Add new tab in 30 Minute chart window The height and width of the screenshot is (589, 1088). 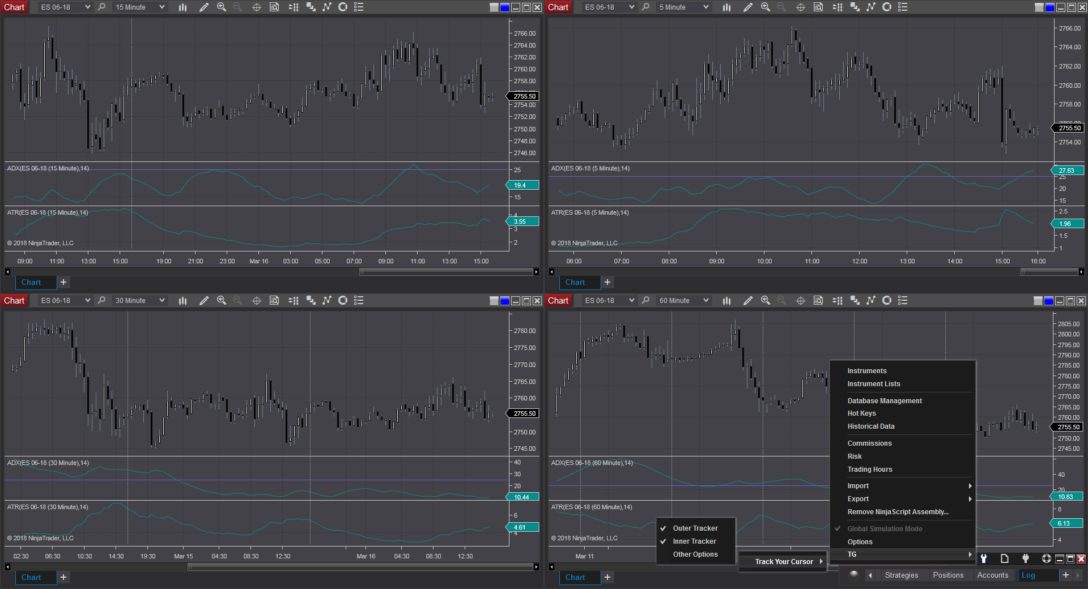(x=63, y=577)
